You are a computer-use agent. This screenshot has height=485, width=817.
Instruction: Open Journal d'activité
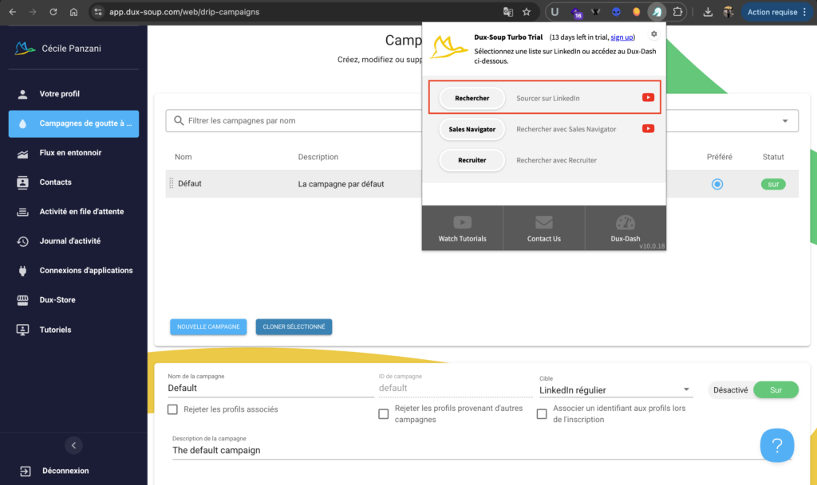[x=73, y=241]
